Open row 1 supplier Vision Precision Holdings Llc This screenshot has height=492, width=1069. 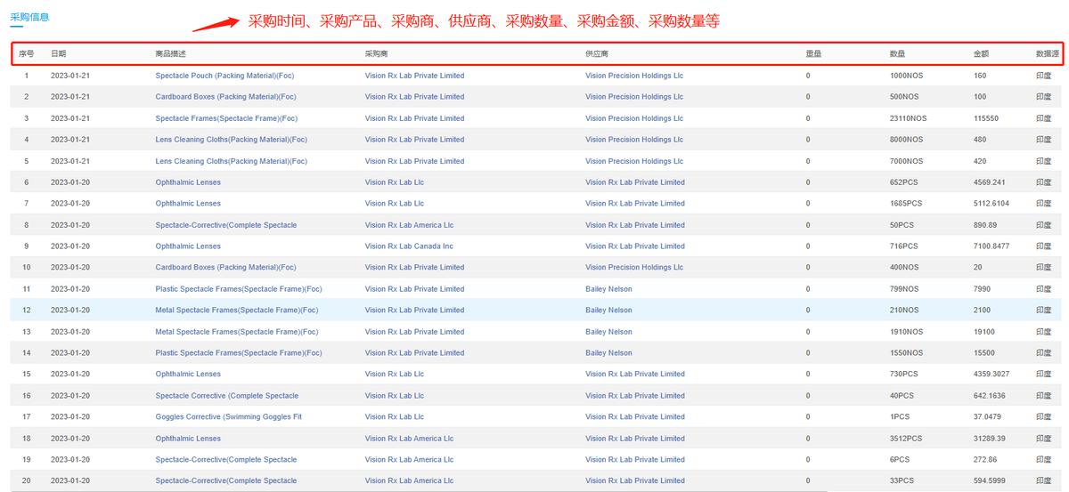pyautogui.click(x=633, y=76)
